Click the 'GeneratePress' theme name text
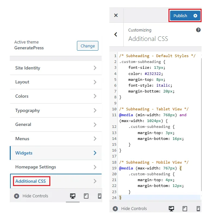The height and width of the screenshot is (223, 211). click(29, 48)
